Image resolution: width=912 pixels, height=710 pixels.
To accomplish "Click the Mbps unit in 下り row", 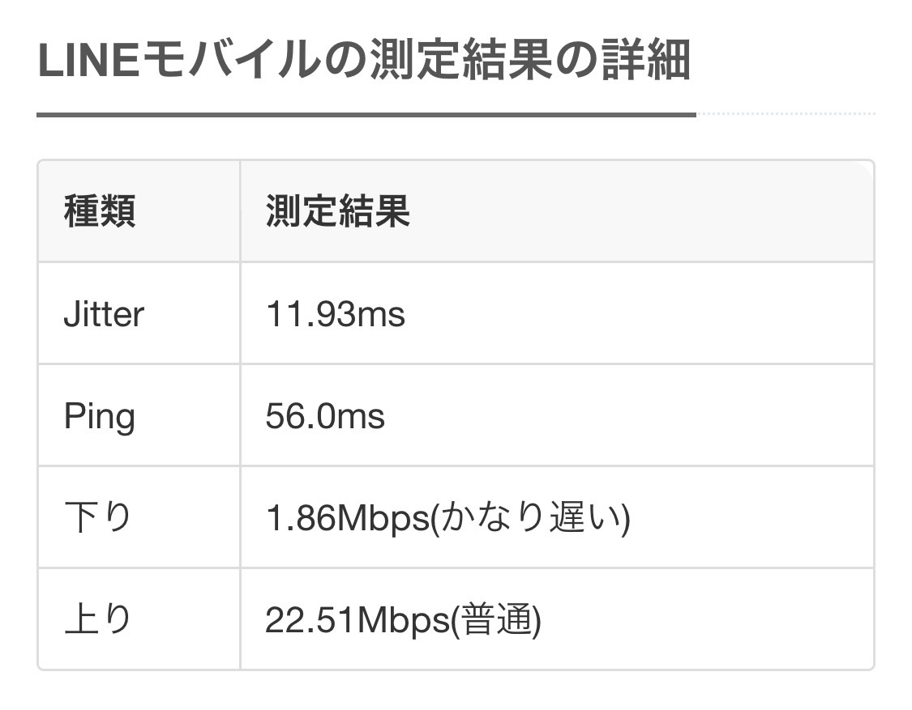I will click(383, 518).
